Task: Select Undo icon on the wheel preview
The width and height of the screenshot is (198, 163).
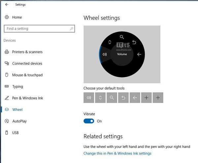Action: pos(134,42)
